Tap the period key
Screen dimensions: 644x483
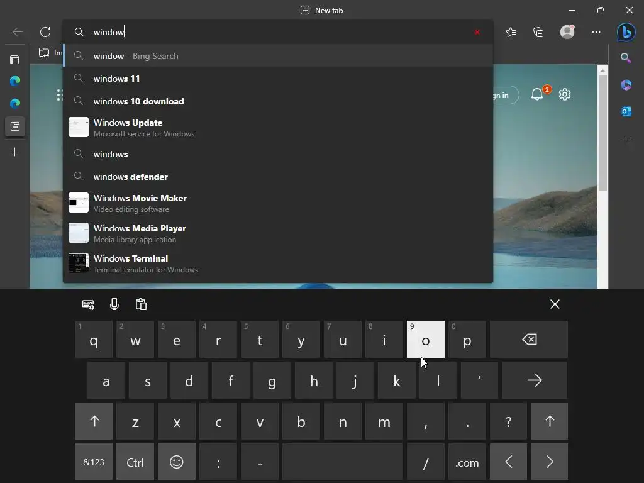click(467, 421)
